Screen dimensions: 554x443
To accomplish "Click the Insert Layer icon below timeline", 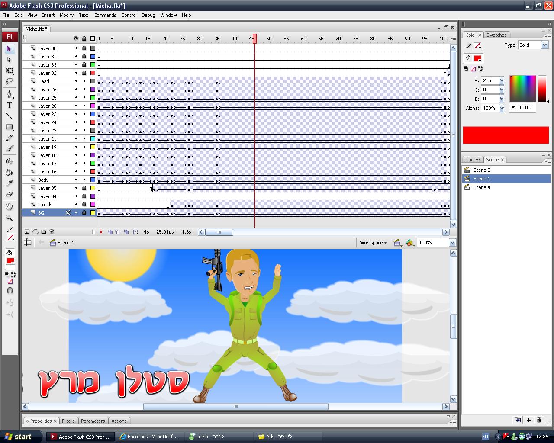I will tap(27, 232).
